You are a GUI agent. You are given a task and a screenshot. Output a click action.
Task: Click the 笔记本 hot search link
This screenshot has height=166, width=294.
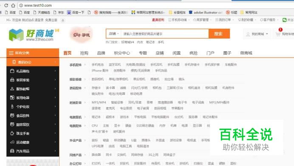pos(150,42)
